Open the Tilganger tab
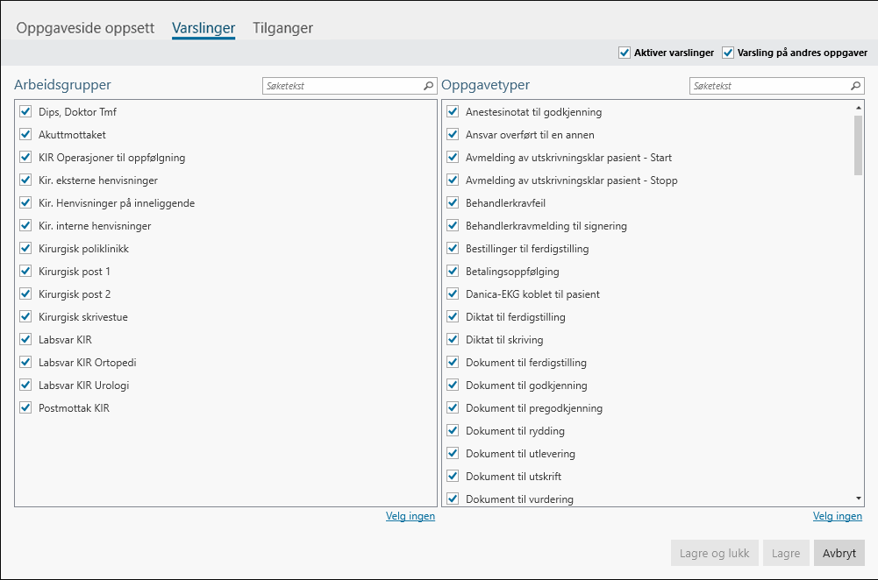878x580 pixels. pos(282,28)
